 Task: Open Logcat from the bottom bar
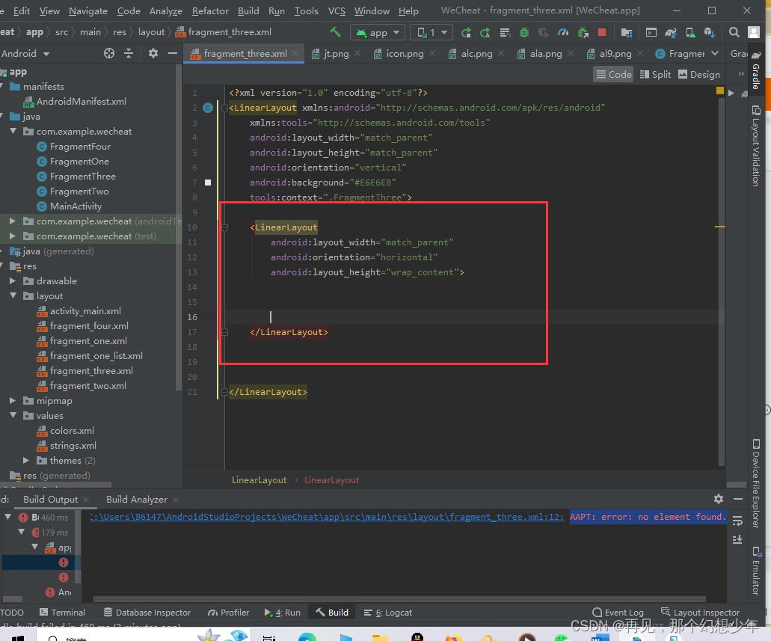click(x=393, y=612)
